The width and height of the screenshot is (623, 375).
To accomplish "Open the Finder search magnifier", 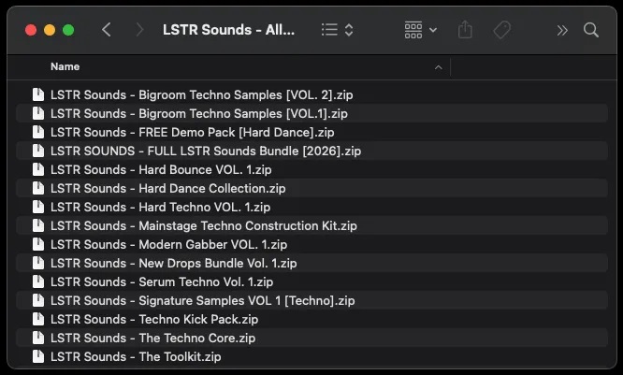I will (x=591, y=30).
